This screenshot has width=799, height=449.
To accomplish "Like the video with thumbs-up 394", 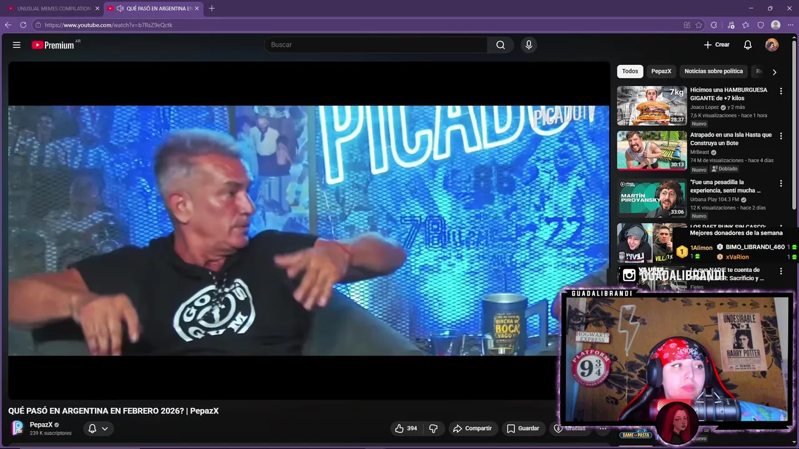I will 406,428.
